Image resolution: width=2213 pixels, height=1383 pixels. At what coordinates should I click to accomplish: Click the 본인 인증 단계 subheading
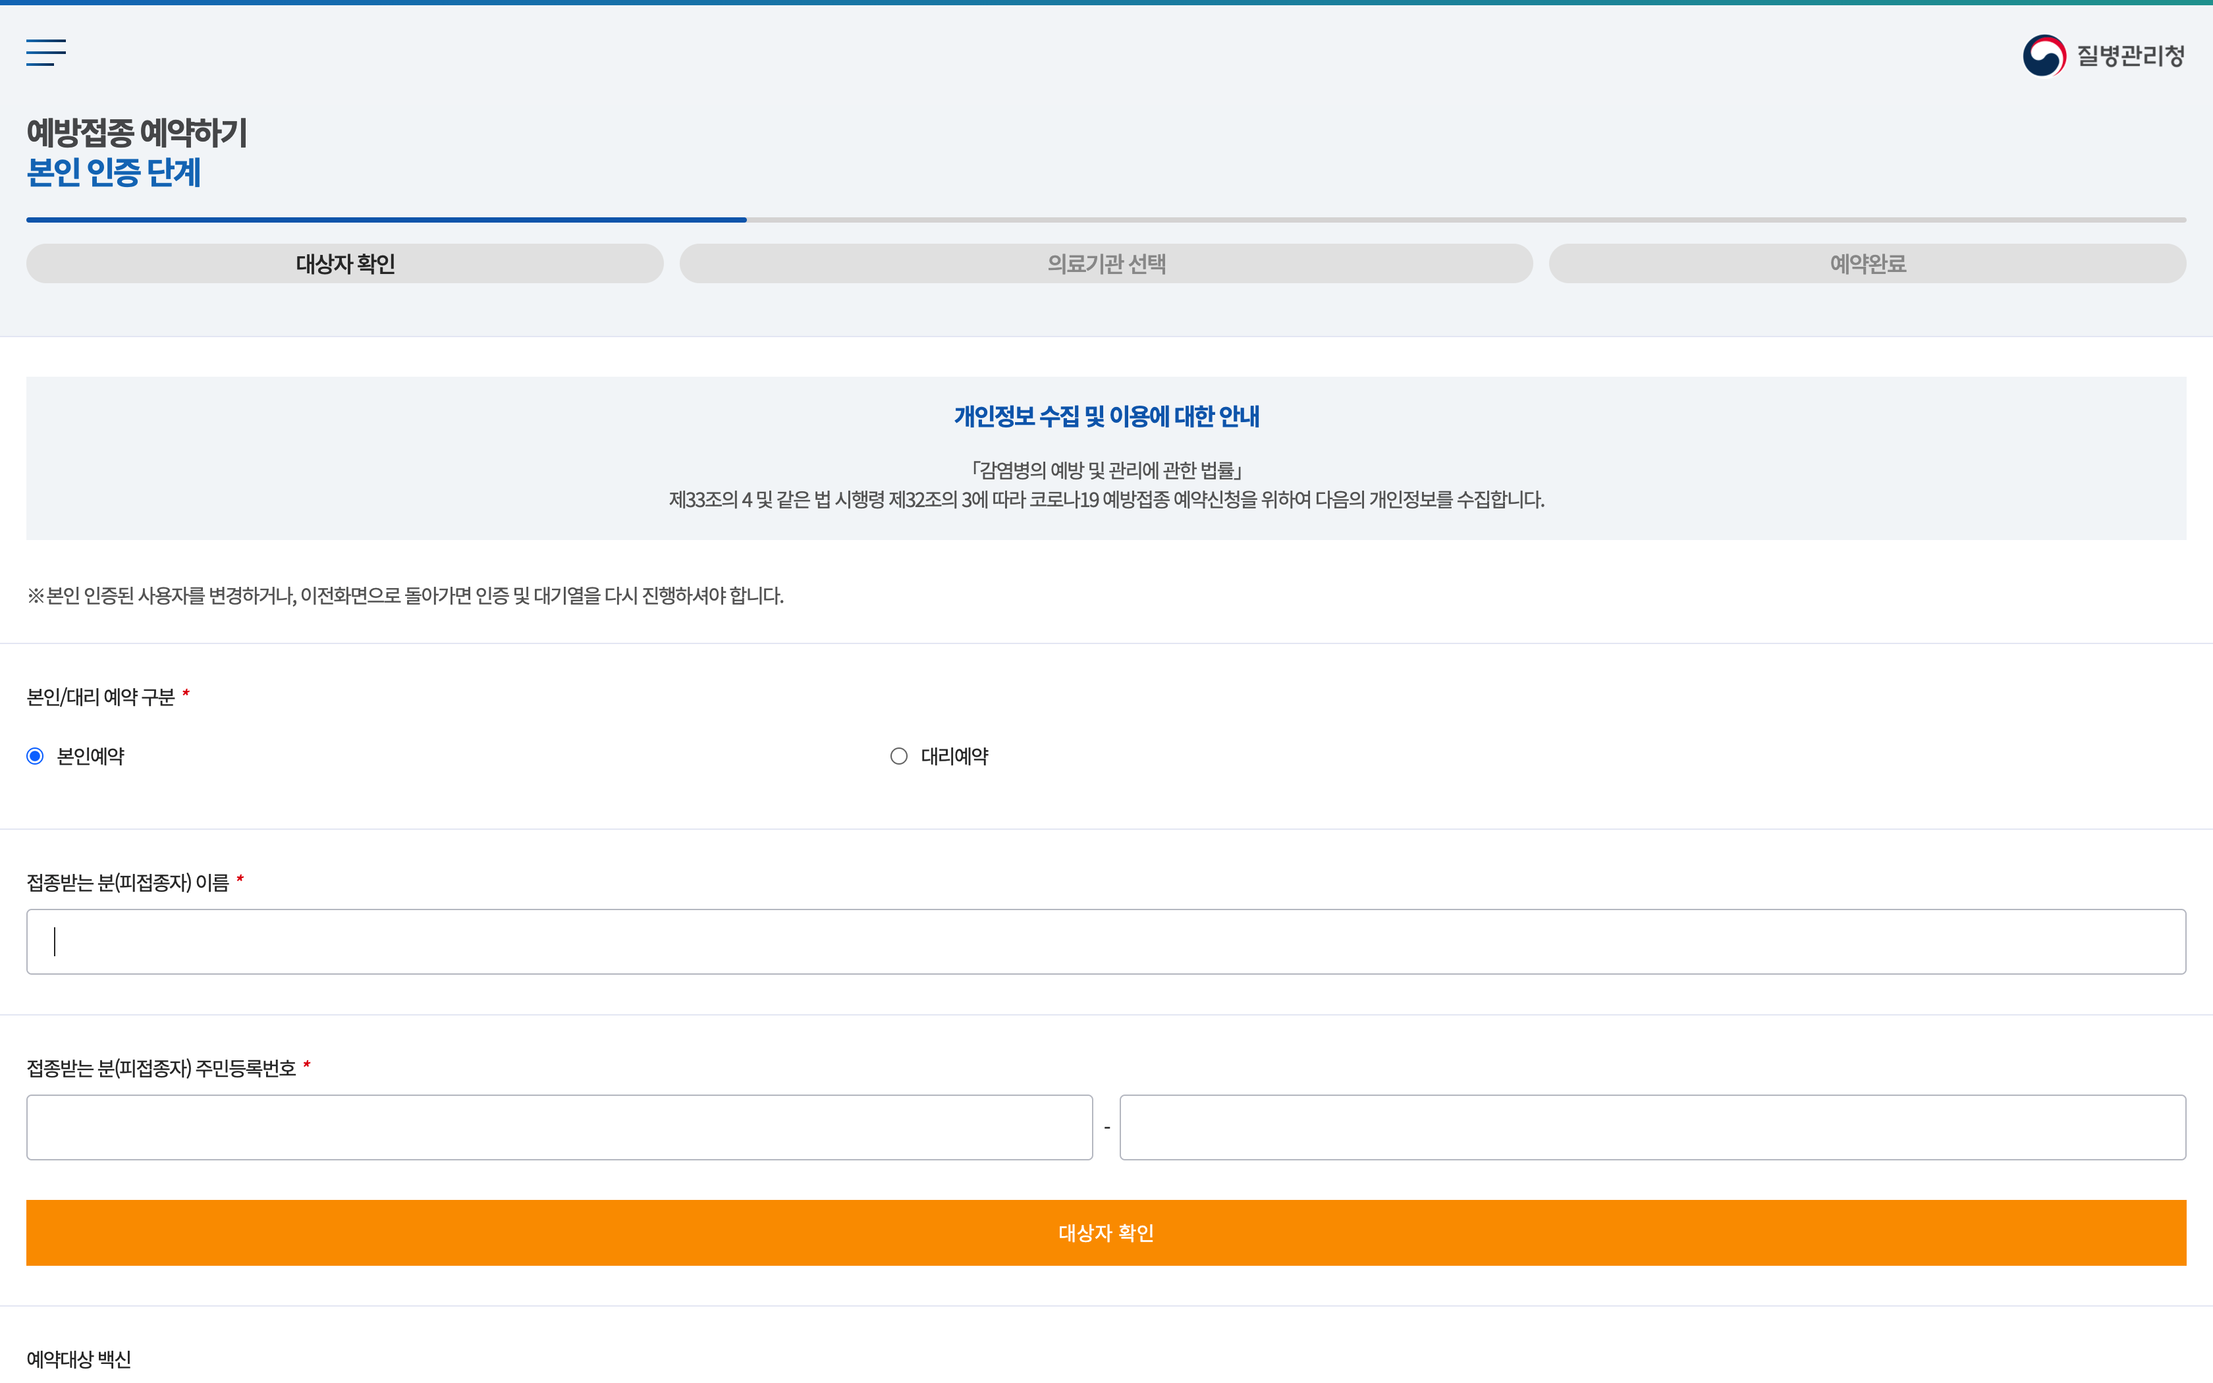(x=113, y=172)
